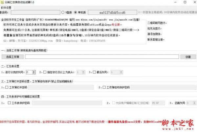
Task: Click the 二维码联网显示 notice text
Action: click(157, 23)
